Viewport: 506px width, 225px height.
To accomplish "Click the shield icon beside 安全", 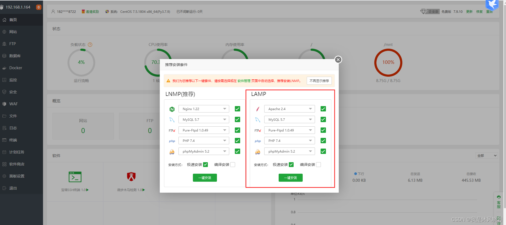I will coord(4,92).
